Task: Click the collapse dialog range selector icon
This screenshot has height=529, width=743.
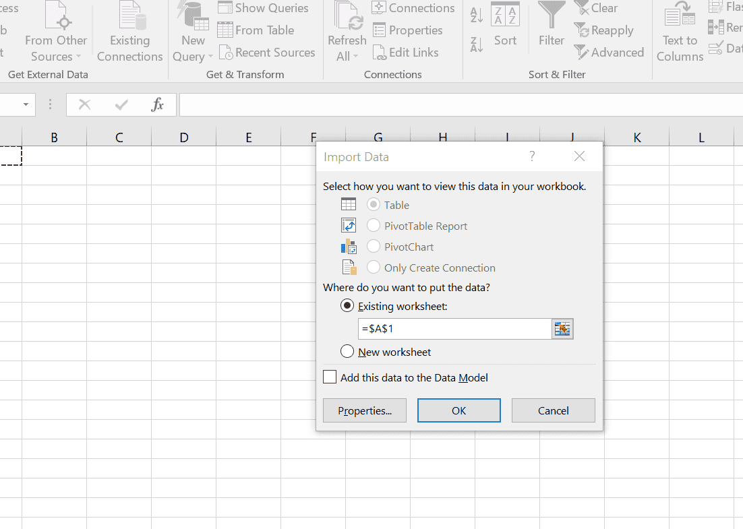Action: pyautogui.click(x=562, y=328)
